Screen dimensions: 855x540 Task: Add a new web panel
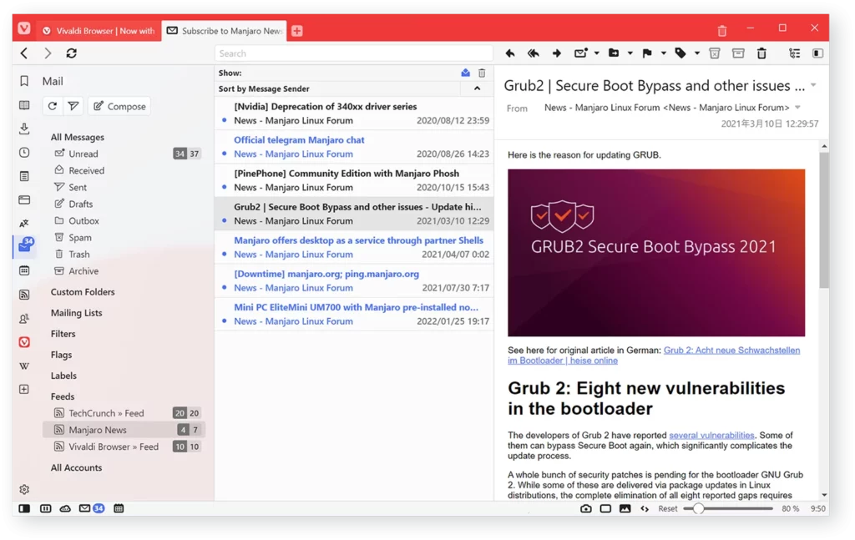pos(24,390)
